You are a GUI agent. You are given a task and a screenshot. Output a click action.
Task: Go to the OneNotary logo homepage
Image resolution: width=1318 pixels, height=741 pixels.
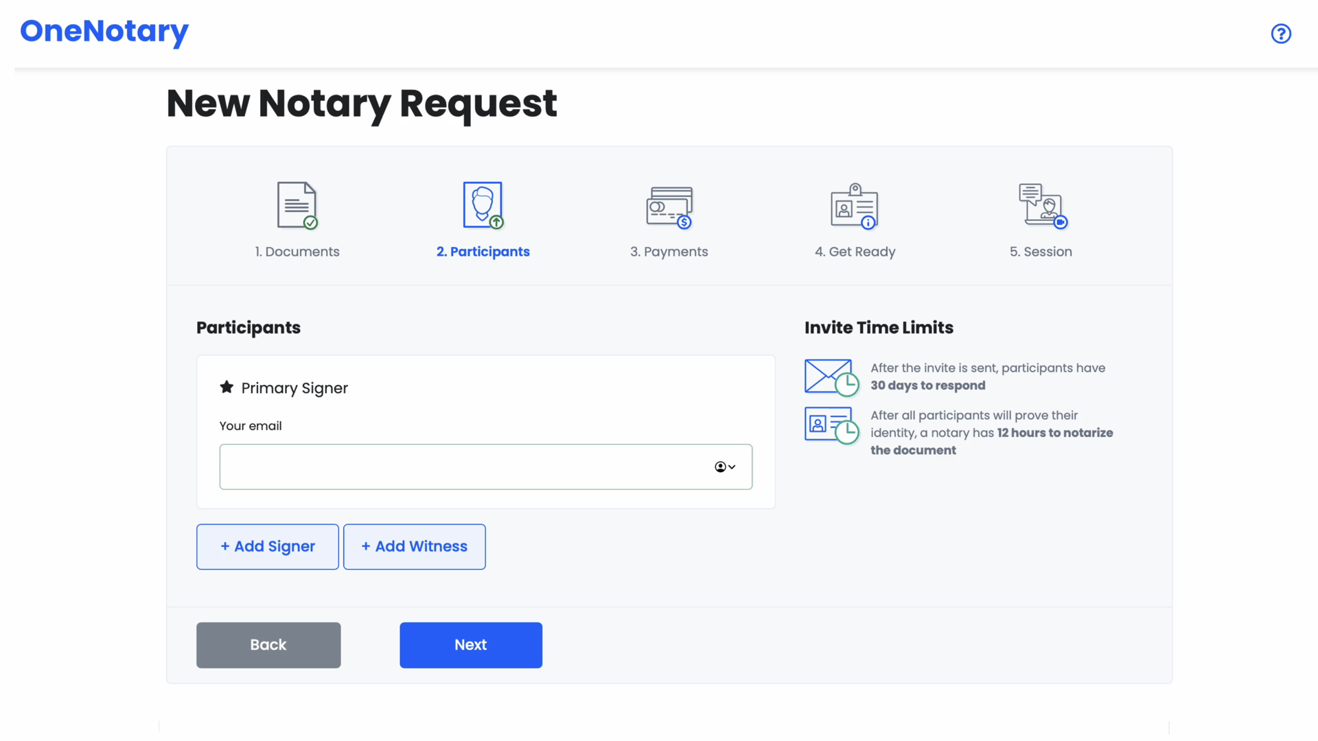104,32
